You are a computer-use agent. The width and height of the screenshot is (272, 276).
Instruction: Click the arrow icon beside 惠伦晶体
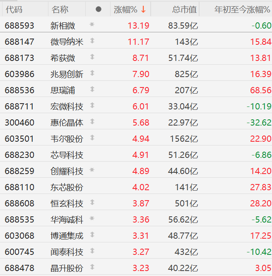[x=92, y=121]
